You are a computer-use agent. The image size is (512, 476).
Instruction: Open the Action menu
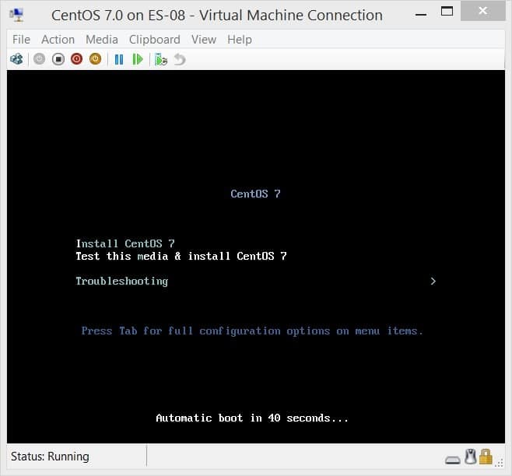coord(58,39)
